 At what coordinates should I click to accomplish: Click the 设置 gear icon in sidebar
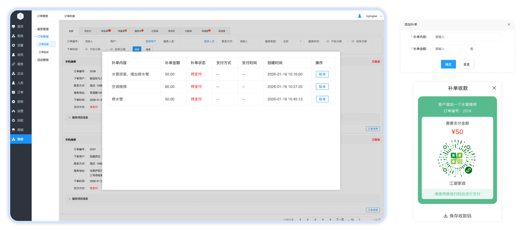[13, 45]
